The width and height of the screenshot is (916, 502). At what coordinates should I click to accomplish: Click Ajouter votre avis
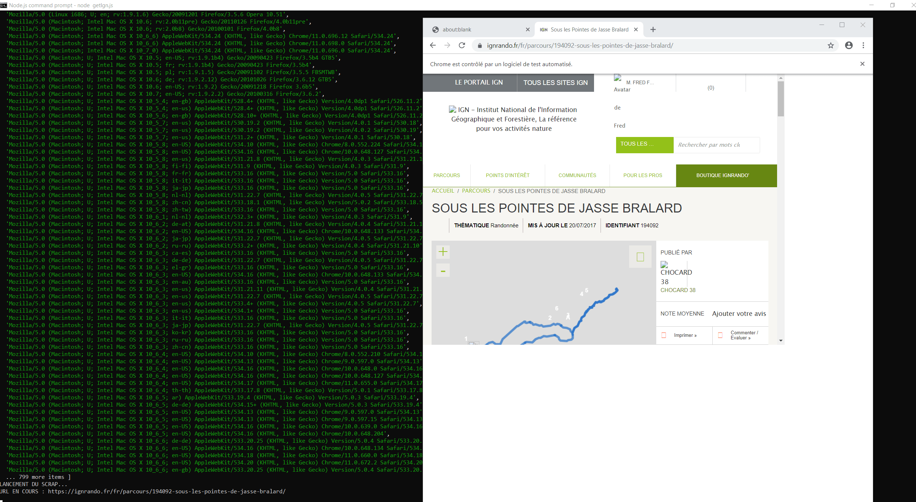pyautogui.click(x=739, y=314)
